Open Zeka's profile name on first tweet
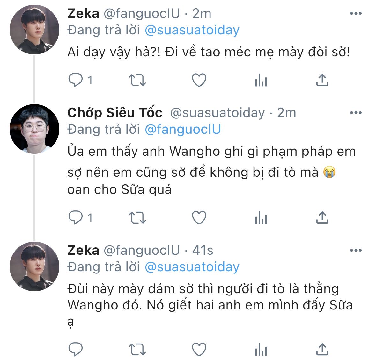Viewport: 376px width, 362px height. tap(83, 13)
